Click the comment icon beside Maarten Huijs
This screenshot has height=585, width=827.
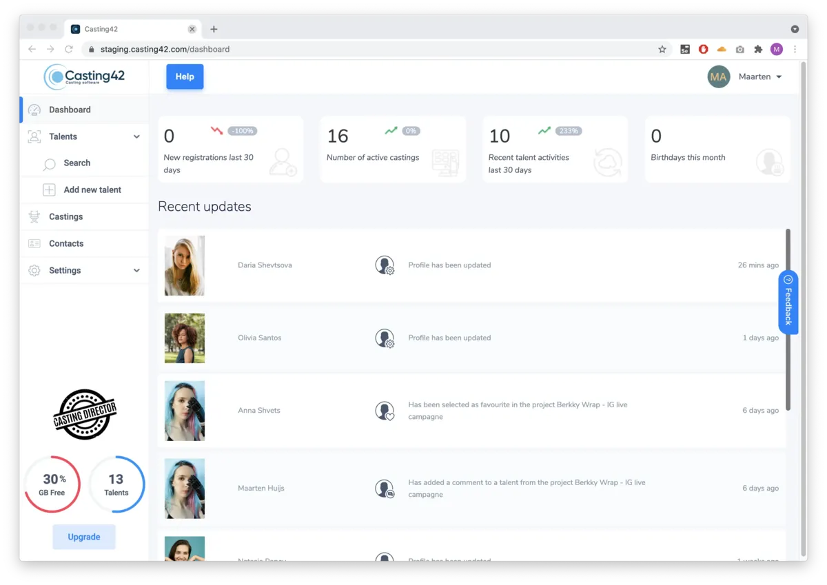tap(385, 489)
